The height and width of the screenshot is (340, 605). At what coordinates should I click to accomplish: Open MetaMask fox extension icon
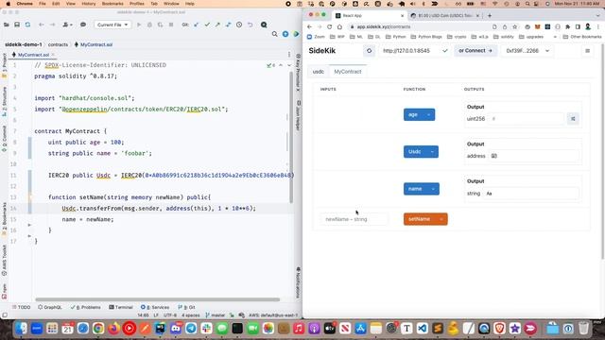pyautogui.click(x=538, y=27)
